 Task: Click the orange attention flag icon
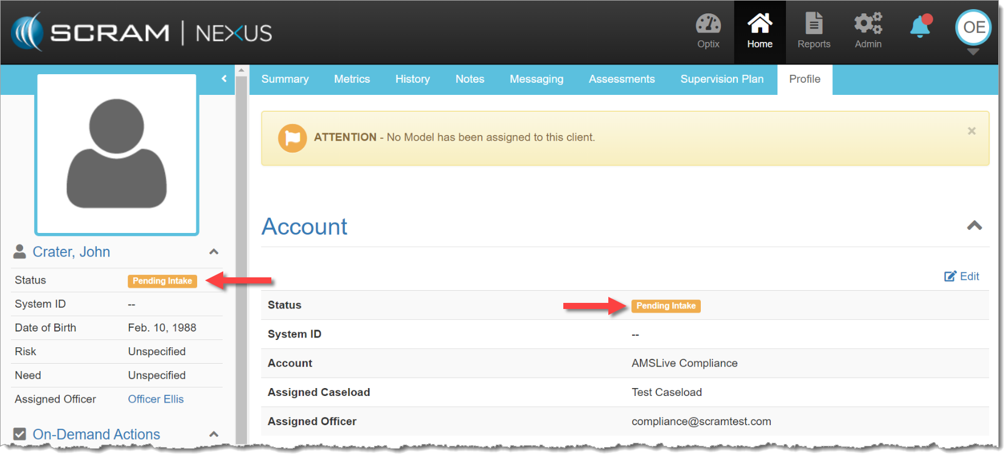292,138
